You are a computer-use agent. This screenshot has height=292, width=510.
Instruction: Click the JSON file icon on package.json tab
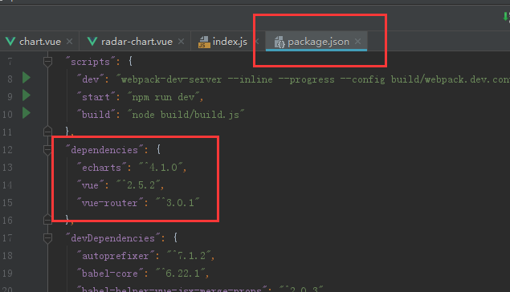pos(279,42)
